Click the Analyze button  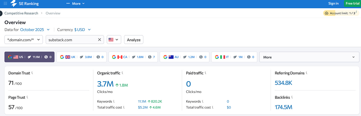click(x=134, y=40)
